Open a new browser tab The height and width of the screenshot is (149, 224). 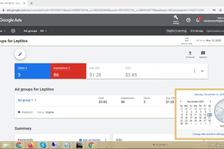(x=32, y=3)
